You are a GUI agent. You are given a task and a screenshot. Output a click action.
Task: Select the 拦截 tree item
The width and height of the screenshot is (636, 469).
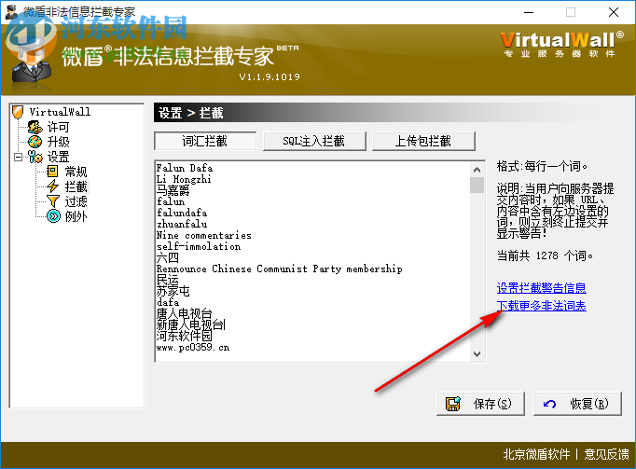pos(76,186)
